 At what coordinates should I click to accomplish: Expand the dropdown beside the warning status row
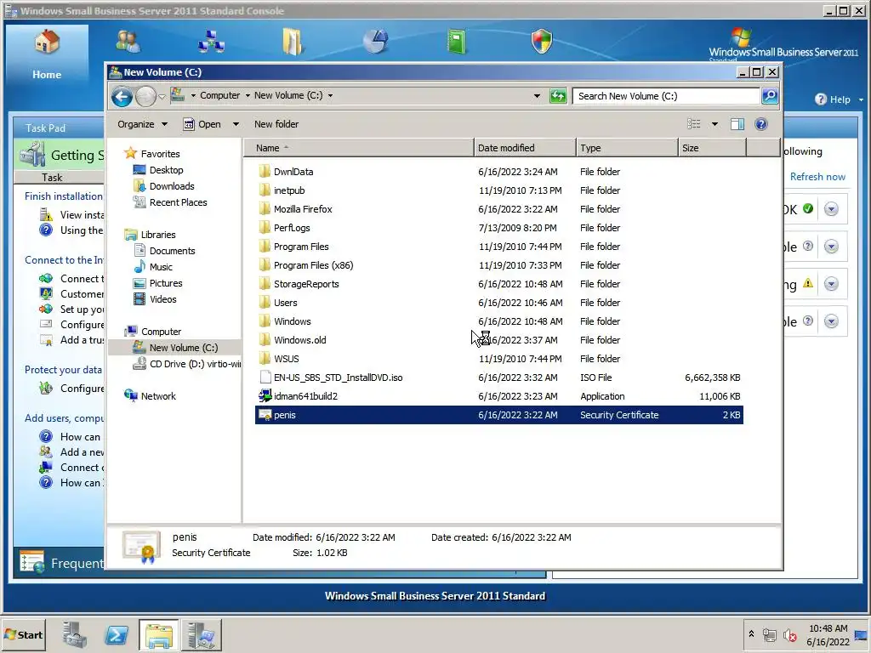coord(831,284)
